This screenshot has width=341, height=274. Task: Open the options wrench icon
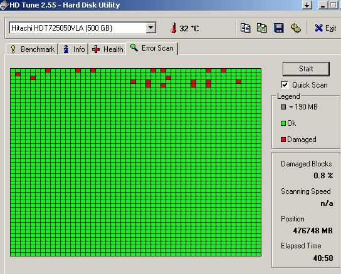(x=295, y=28)
